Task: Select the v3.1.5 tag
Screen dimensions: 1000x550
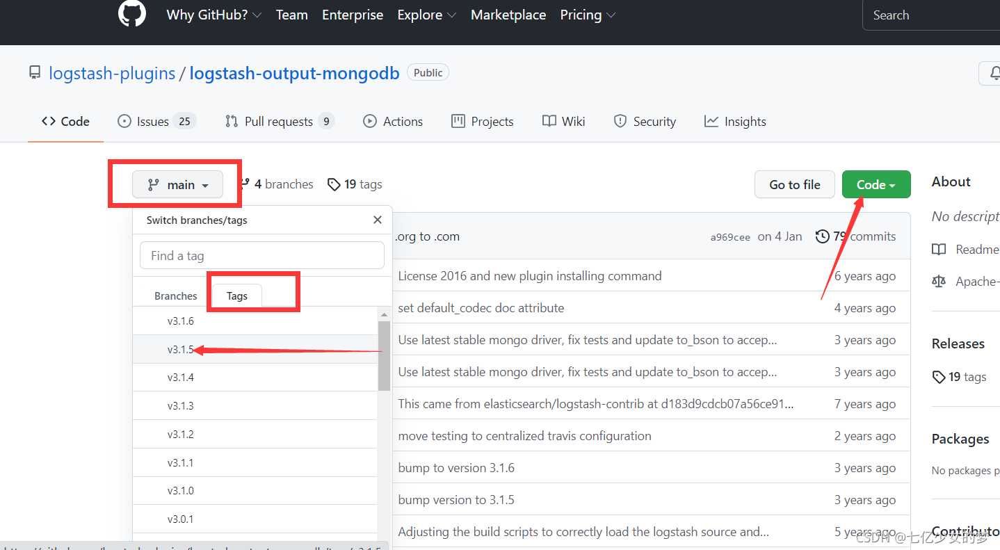Action: click(x=181, y=349)
